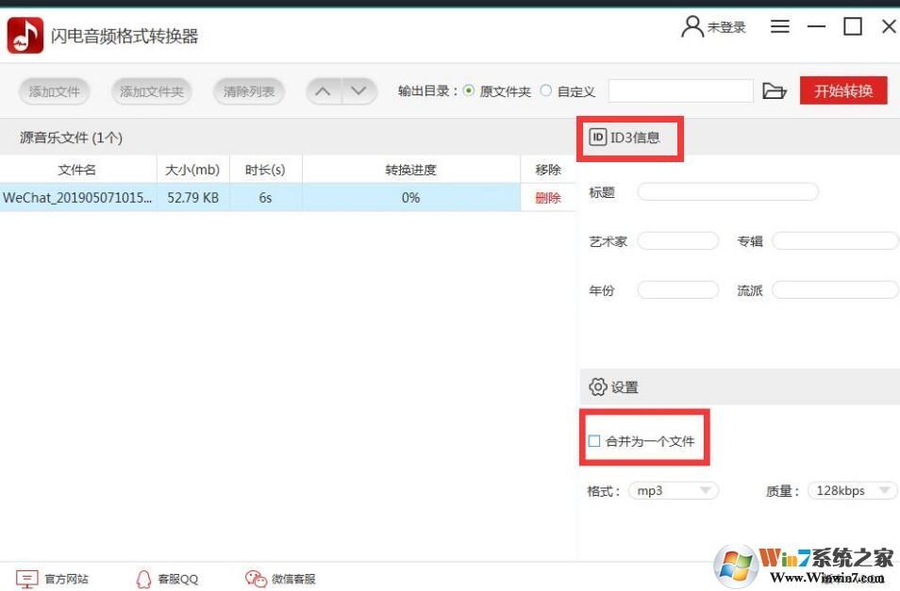Click 未登录 to log in
Screen dimensions: 900x591
click(x=719, y=26)
